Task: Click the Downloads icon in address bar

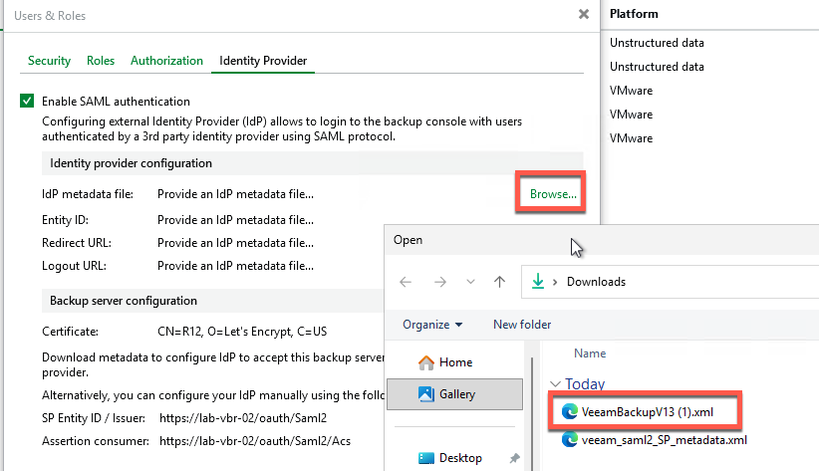Action: pos(539,282)
